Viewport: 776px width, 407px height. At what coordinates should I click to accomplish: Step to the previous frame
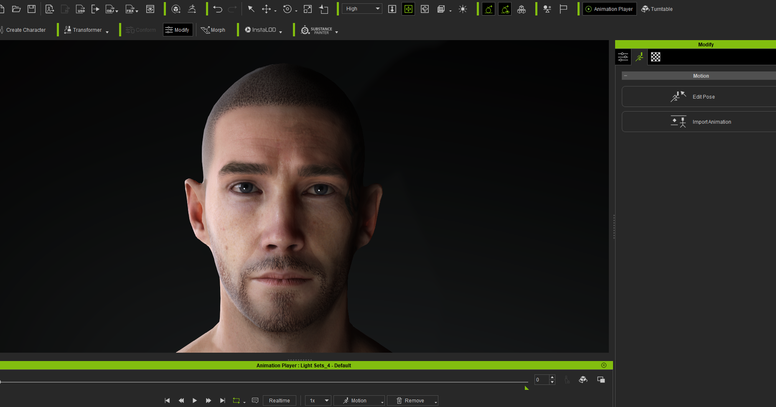(181, 400)
